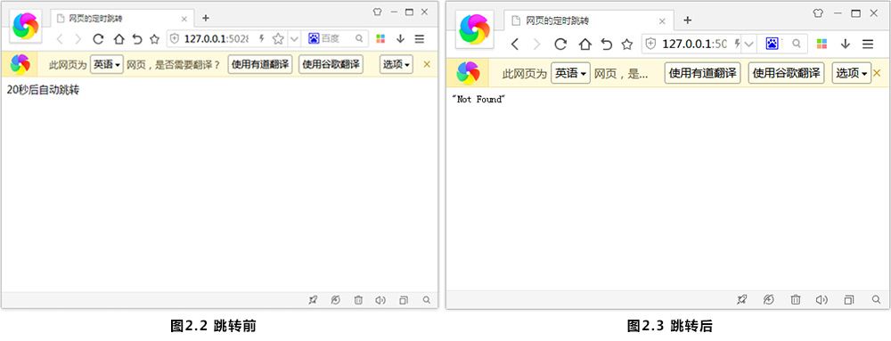Click Baidu paw icon in right window
891x341 pixels.
point(772,43)
